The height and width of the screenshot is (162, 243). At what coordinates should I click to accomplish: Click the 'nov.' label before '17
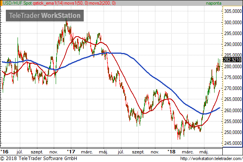(54, 152)
